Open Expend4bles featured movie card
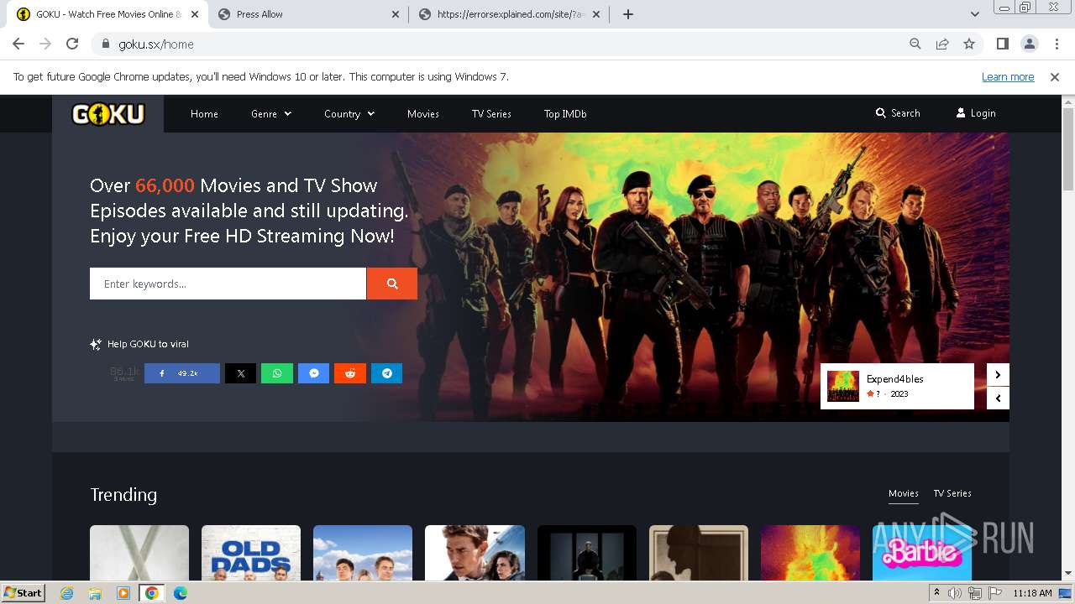Image resolution: width=1075 pixels, height=604 pixels. (897, 386)
